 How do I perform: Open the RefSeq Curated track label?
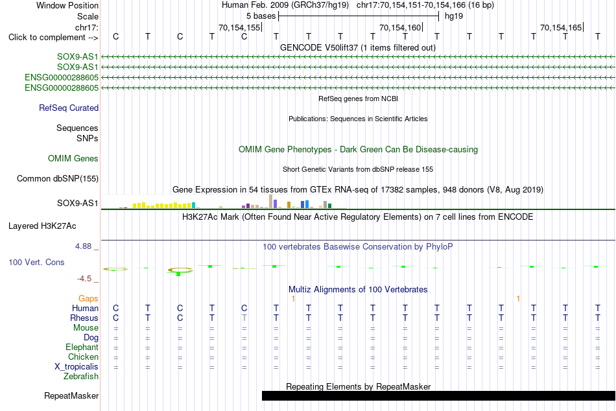point(69,108)
